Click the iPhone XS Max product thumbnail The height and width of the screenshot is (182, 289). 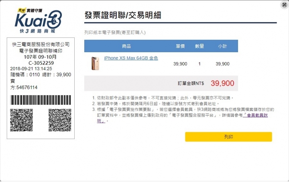point(95,63)
